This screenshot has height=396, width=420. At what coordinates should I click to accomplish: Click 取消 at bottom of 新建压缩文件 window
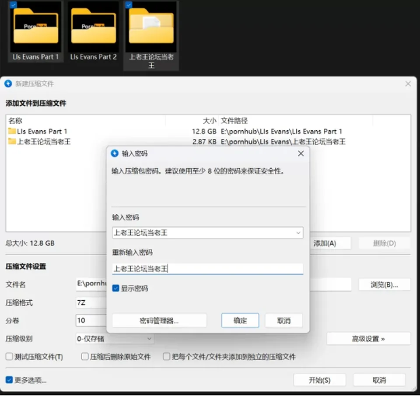click(x=379, y=380)
